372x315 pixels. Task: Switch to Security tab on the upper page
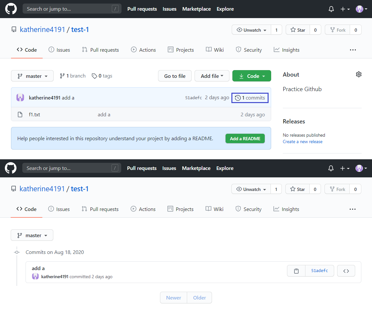click(x=249, y=50)
